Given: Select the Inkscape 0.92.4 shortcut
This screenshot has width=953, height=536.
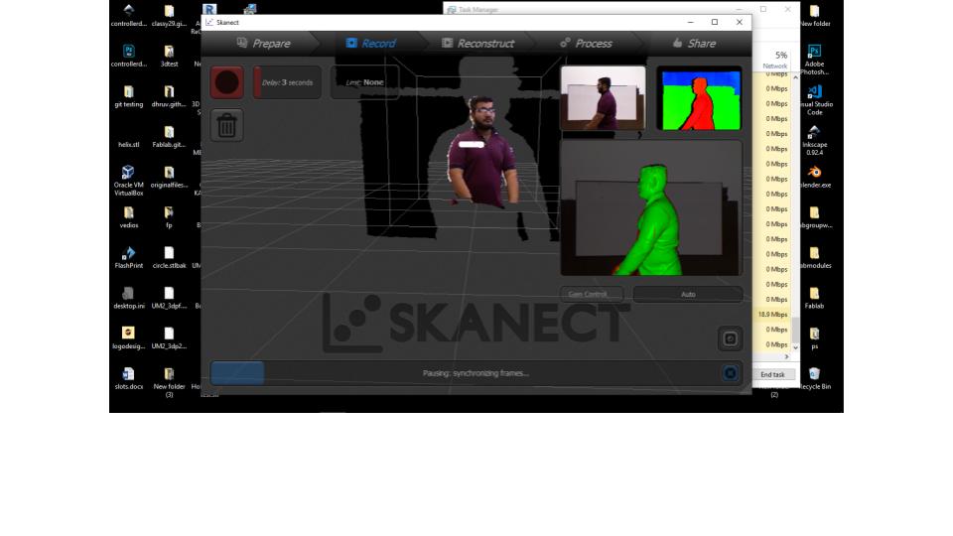Looking at the screenshot, I should click(814, 140).
